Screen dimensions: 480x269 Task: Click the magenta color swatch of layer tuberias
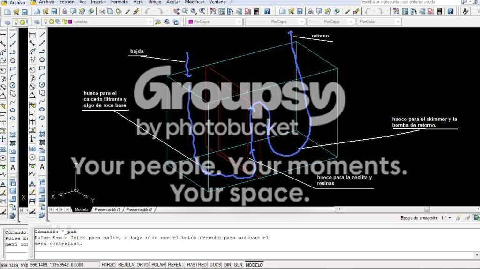(x=70, y=22)
